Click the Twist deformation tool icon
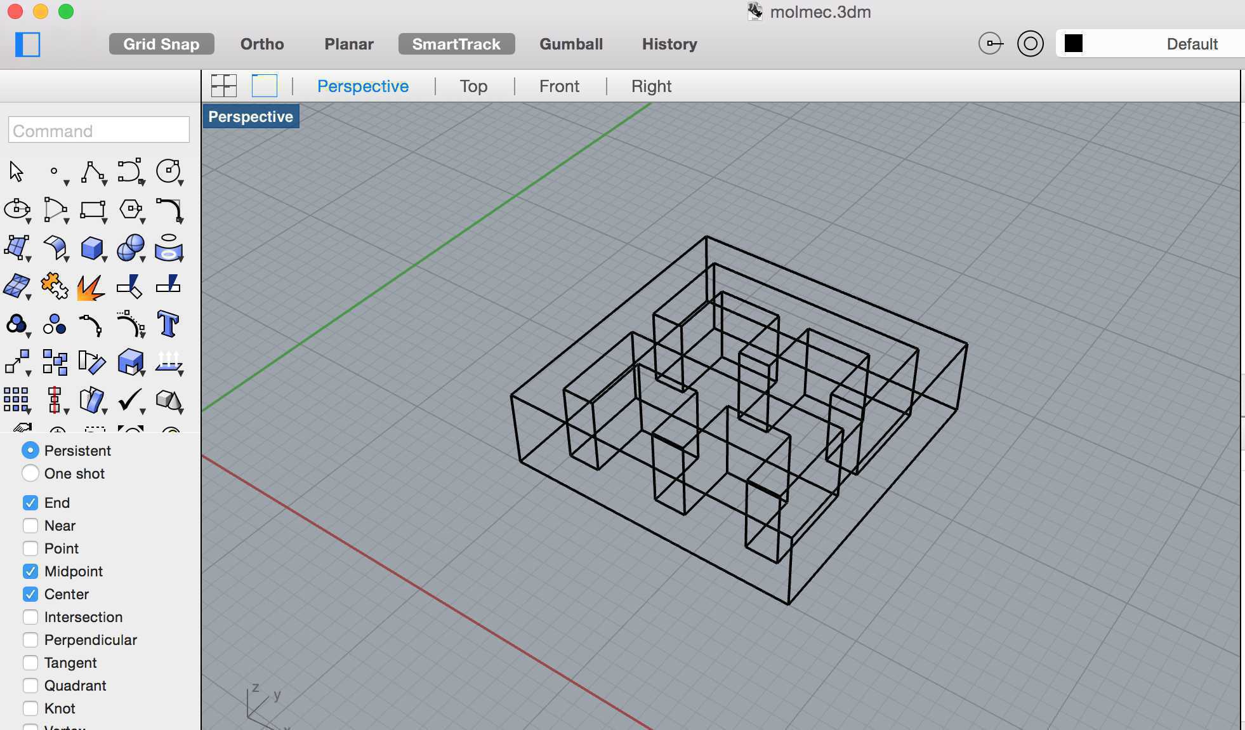Viewport: 1245px width, 730px height. click(x=92, y=401)
